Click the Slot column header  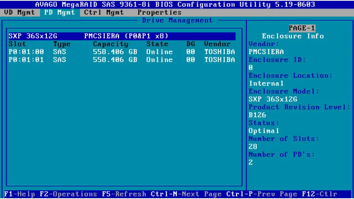point(17,44)
